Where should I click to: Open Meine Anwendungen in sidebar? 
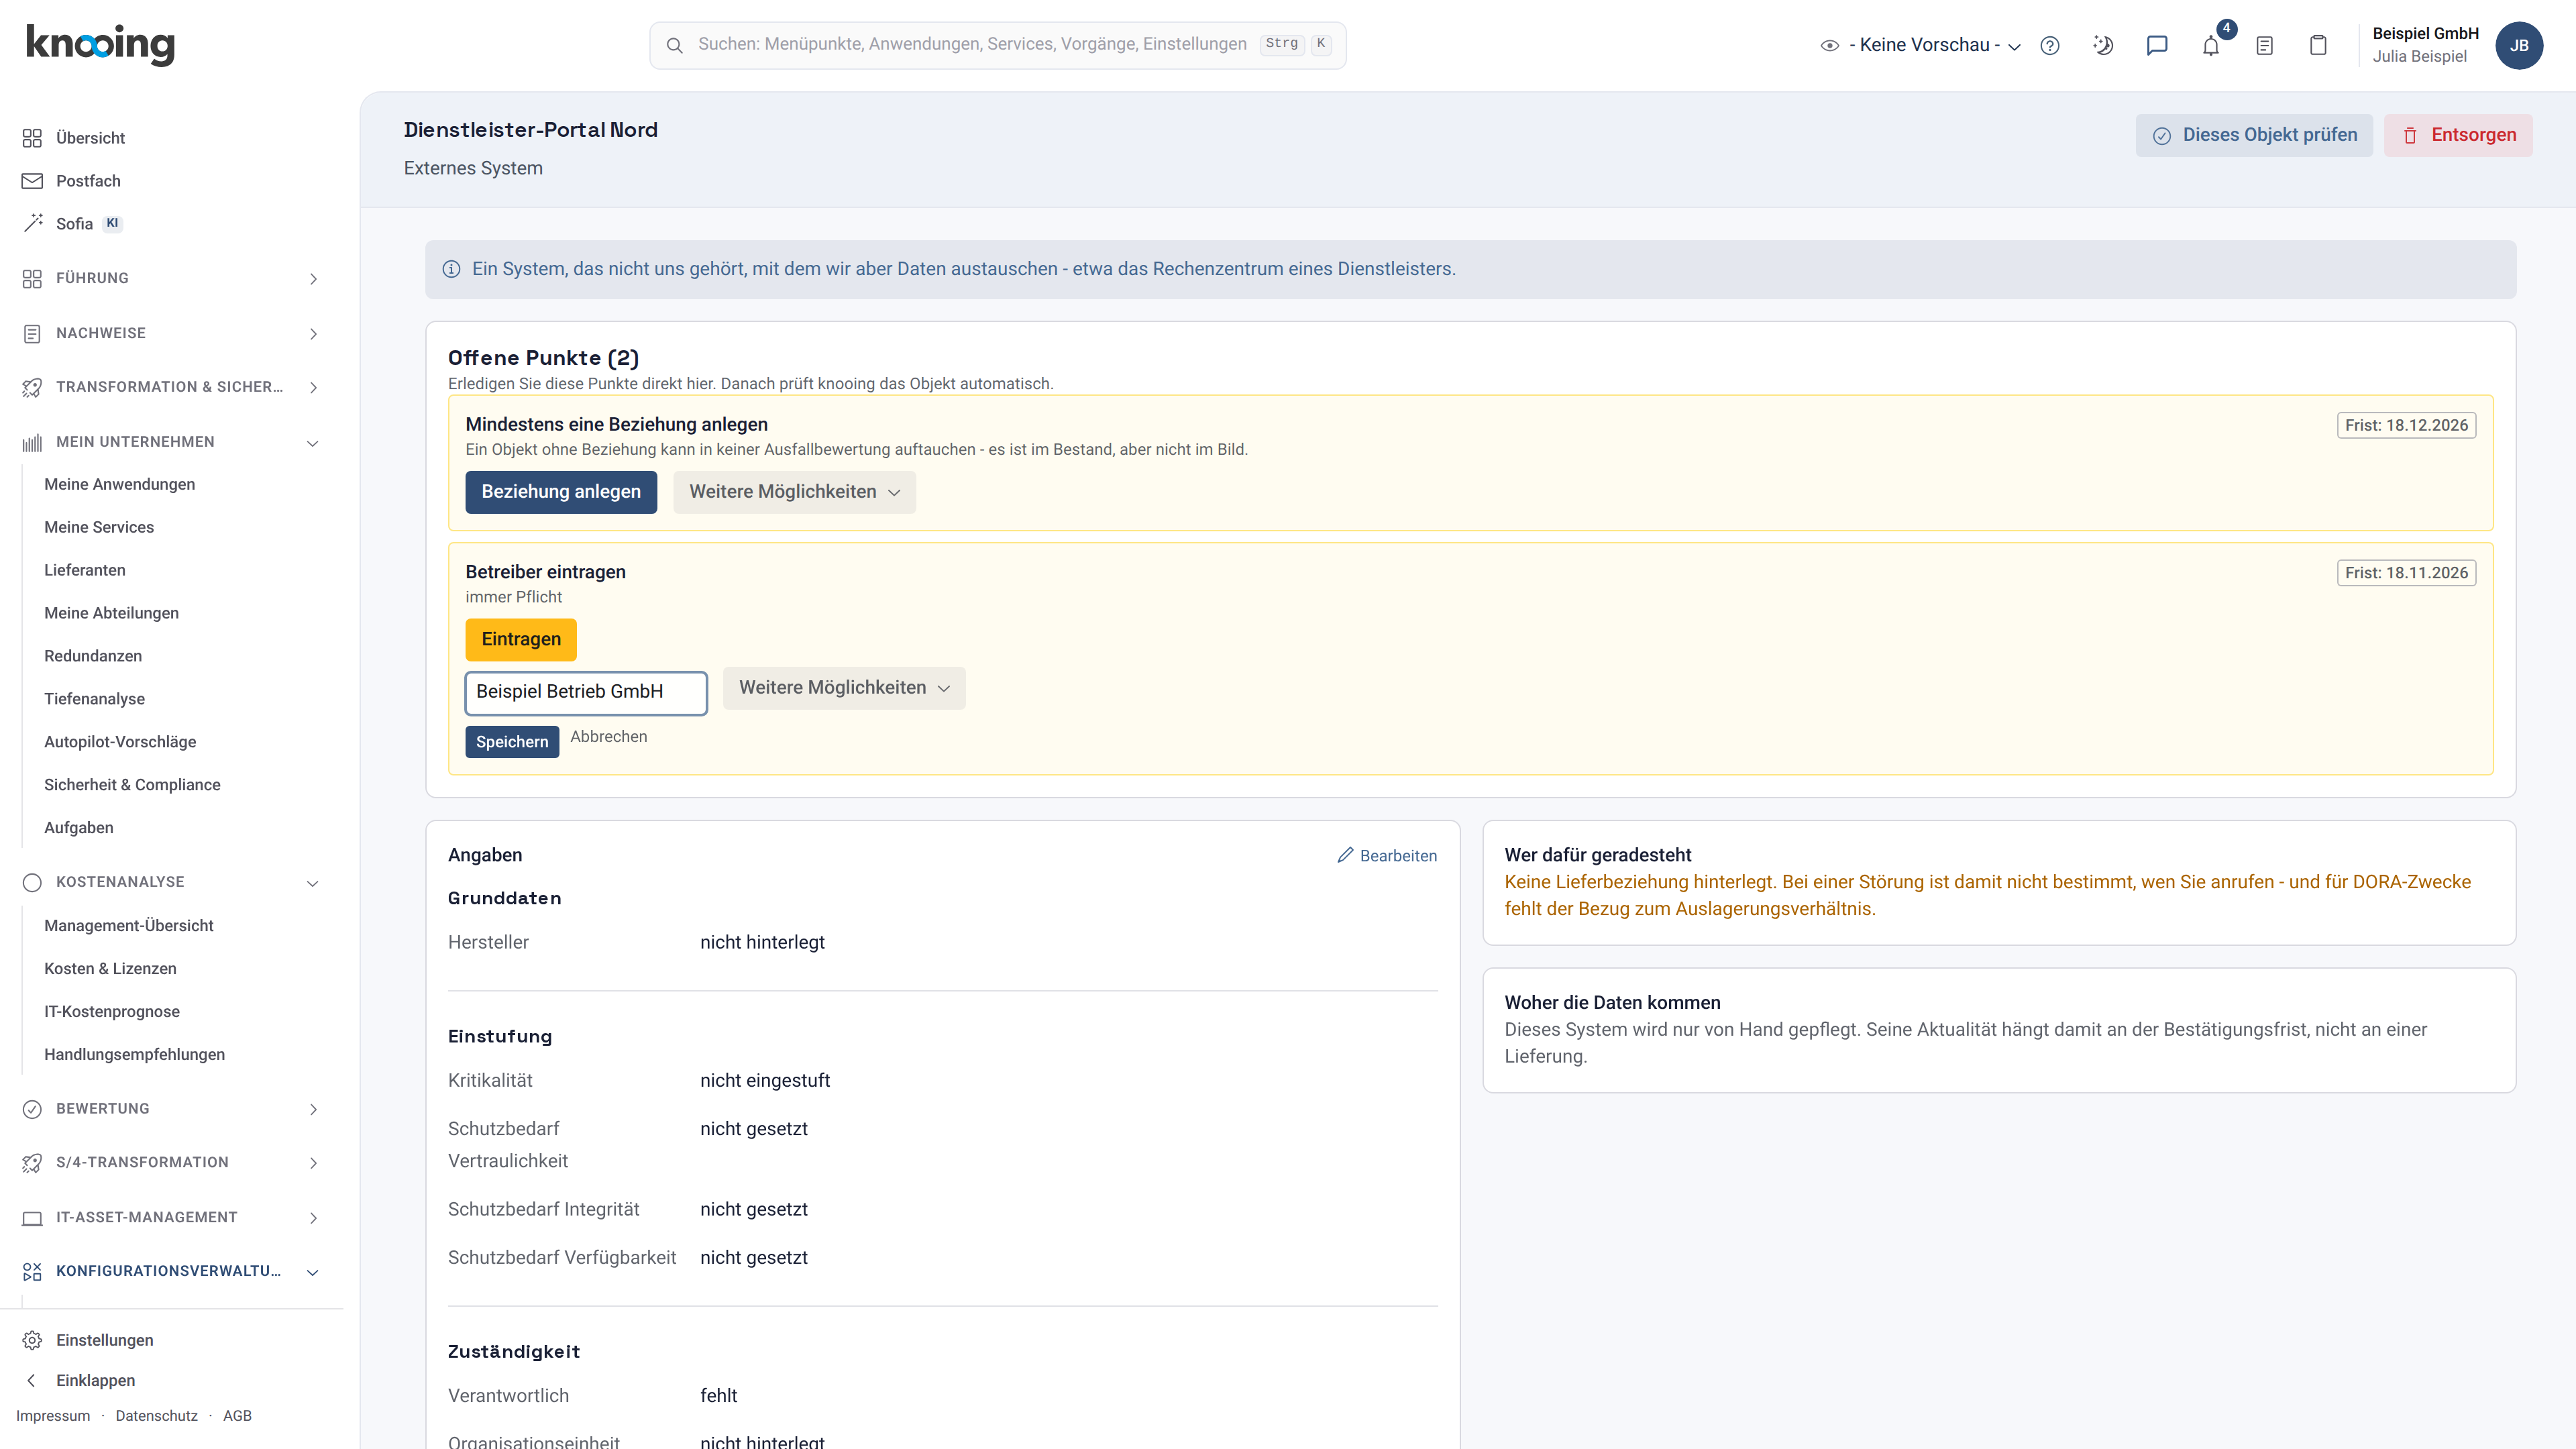(x=119, y=484)
